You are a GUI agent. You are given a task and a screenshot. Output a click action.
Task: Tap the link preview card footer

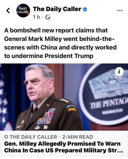click(x=64, y=144)
